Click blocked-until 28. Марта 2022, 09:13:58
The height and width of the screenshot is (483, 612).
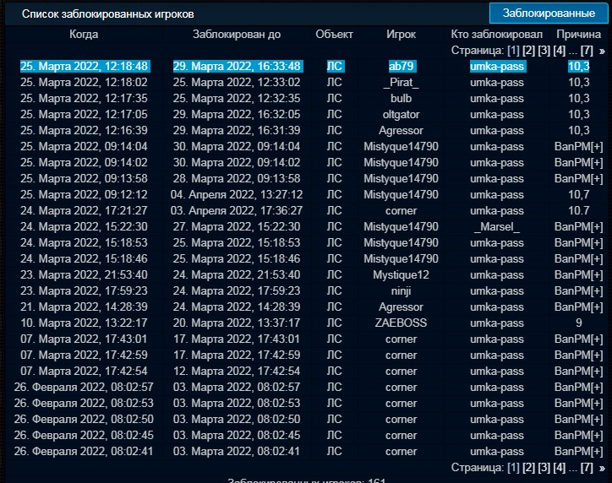tap(237, 178)
